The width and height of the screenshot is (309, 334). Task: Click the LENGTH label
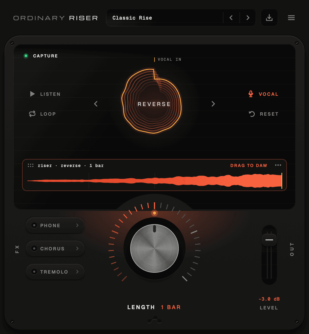141,307
